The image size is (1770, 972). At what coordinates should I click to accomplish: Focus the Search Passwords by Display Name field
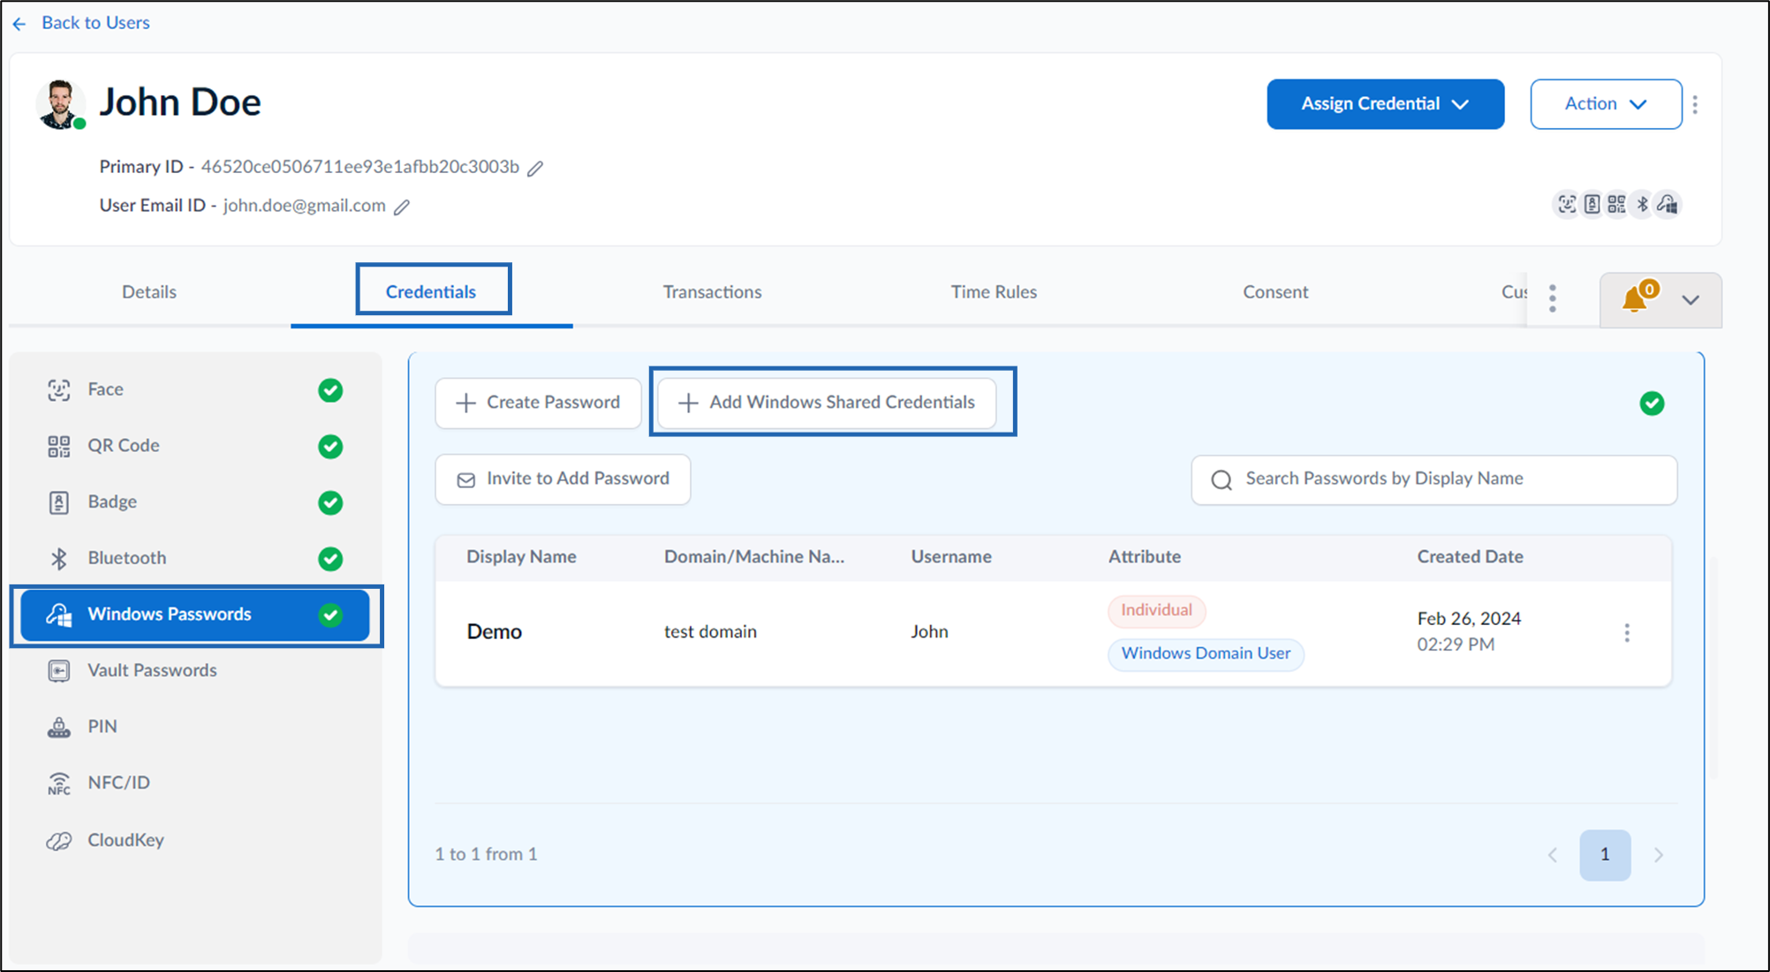pos(1433,479)
